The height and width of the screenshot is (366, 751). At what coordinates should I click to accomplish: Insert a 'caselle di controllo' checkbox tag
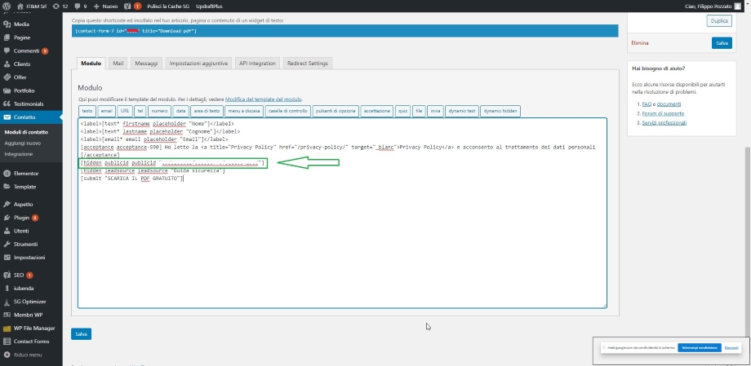pos(288,111)
